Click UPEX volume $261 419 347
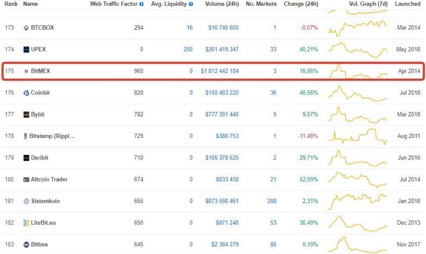 [222, 49]
